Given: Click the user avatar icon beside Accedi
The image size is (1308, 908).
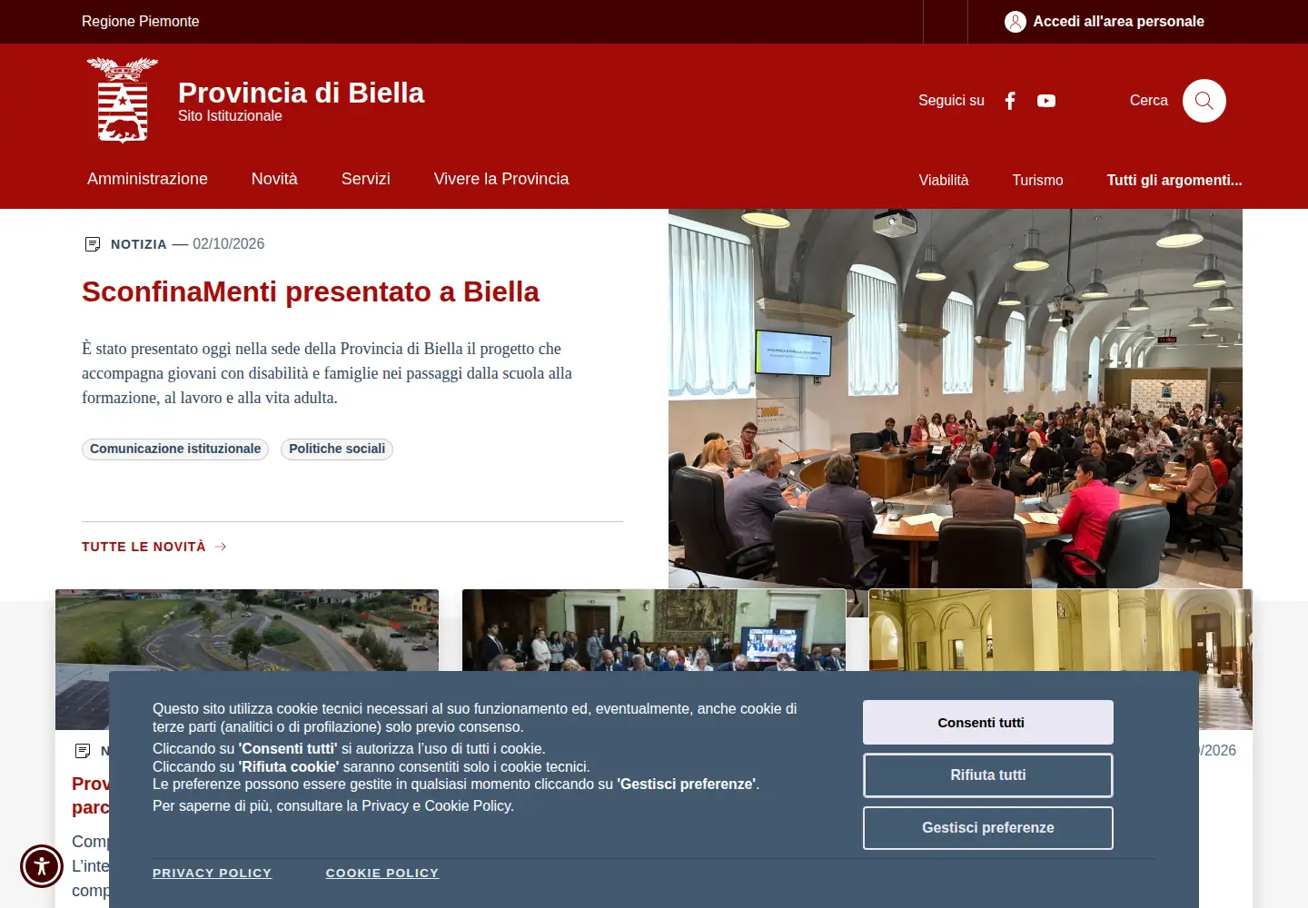Looking at the screenshot, I should pyautogui.click(x=1016, y=22).
